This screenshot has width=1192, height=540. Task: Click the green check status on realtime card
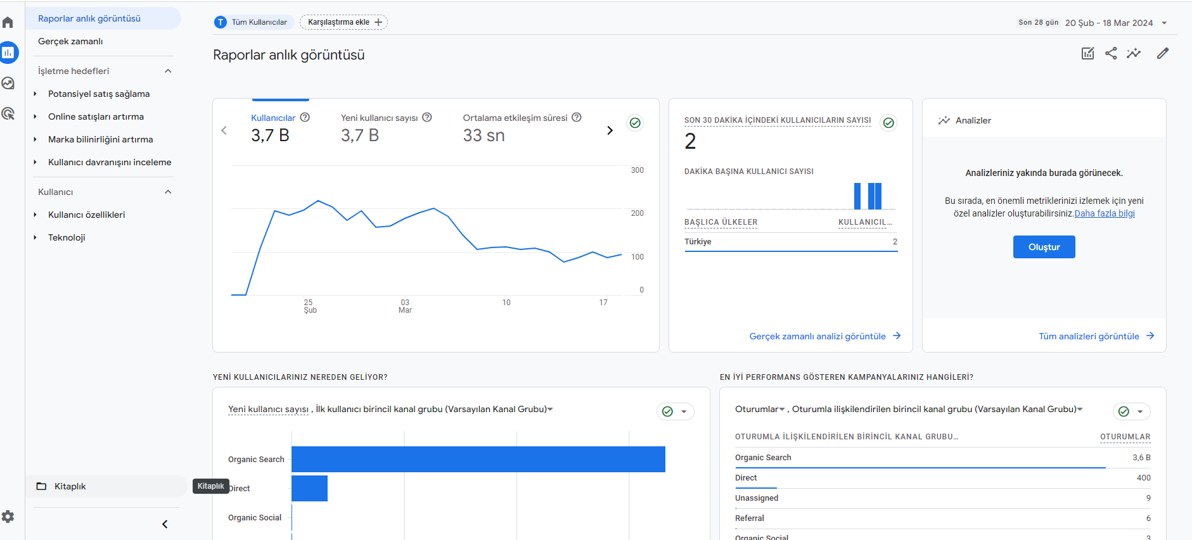pyautogui.click(x=888, y=123)
